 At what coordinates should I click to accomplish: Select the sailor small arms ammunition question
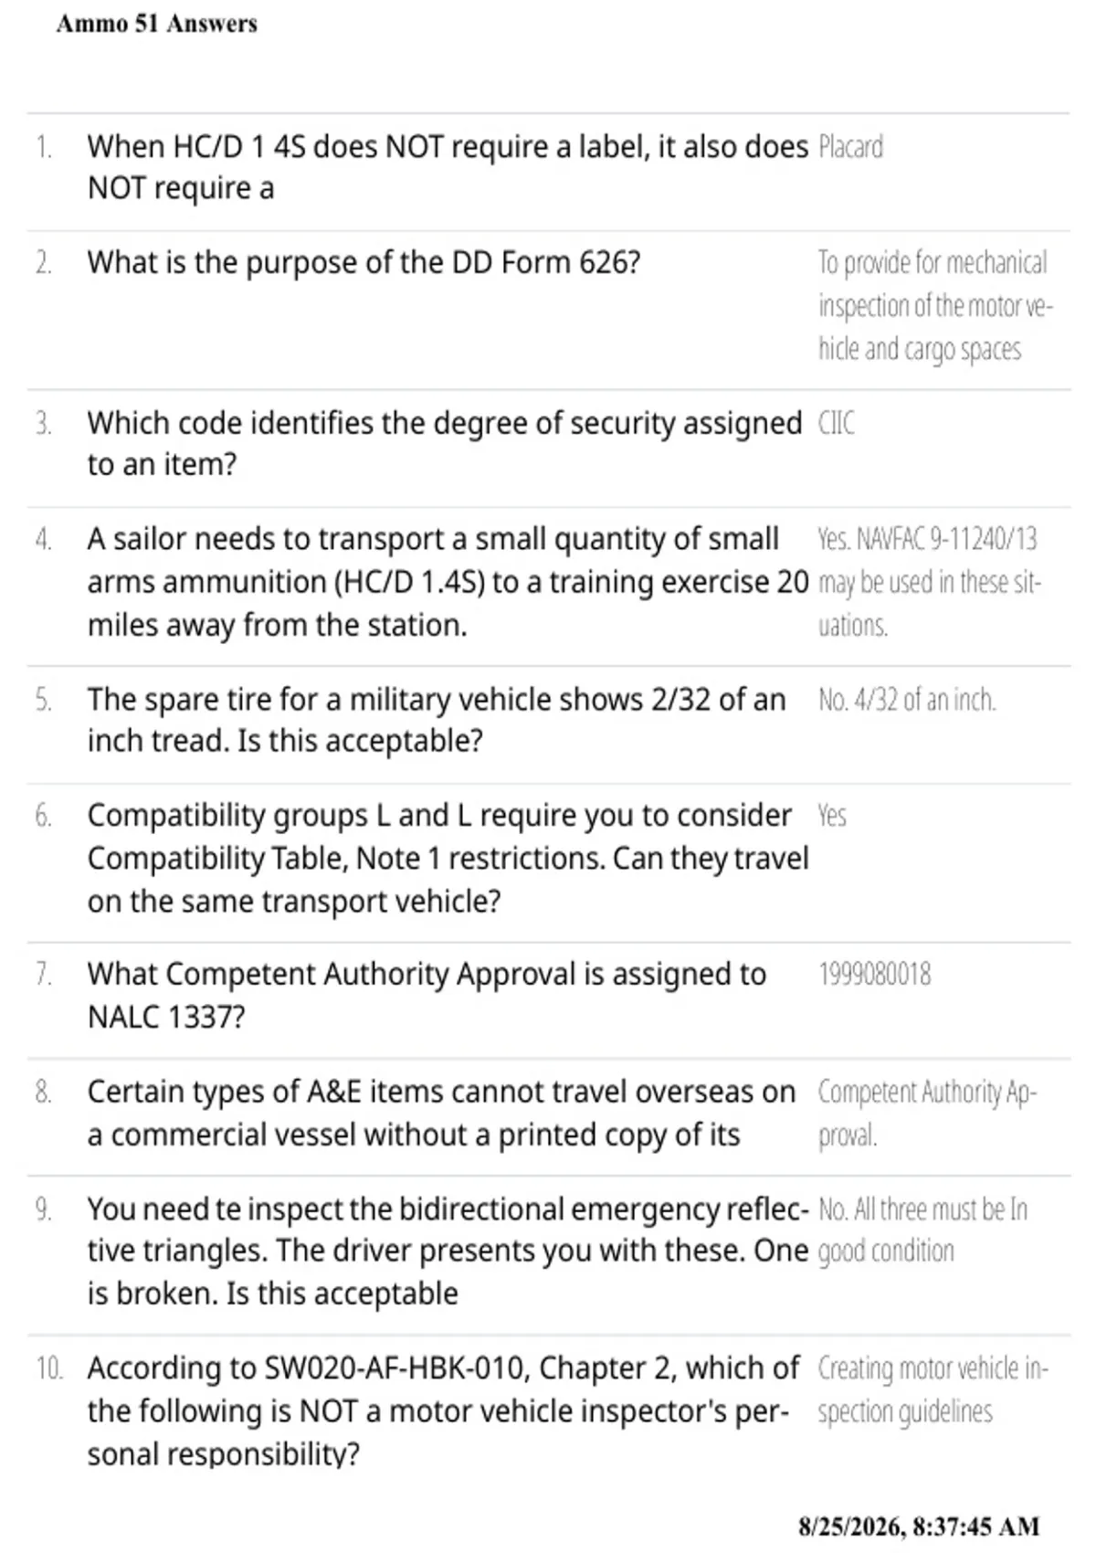point(448,582)
